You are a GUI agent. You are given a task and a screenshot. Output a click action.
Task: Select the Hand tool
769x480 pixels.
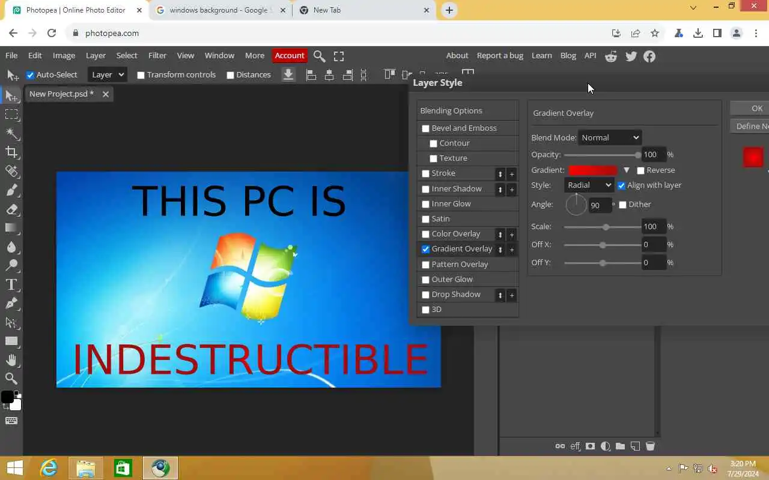click(x=11, y=360)
